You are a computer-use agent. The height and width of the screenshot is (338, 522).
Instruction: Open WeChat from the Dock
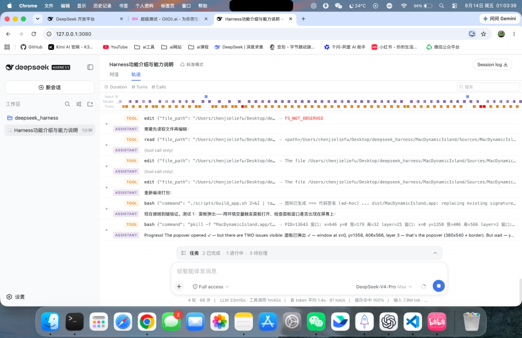pos(316,321)
